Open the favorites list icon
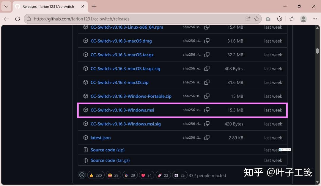 (x=292, y=19)
